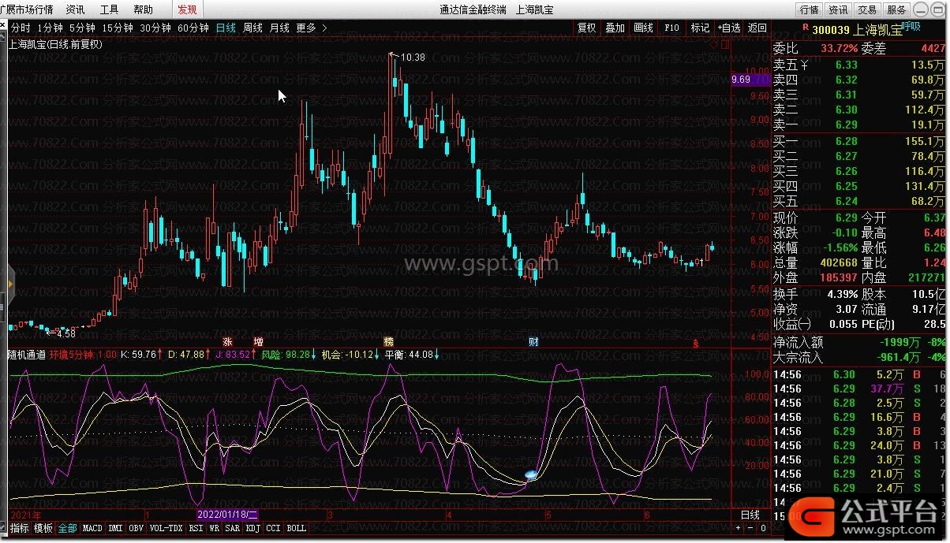Click the 行情 button in title bar

click(810, 9)
